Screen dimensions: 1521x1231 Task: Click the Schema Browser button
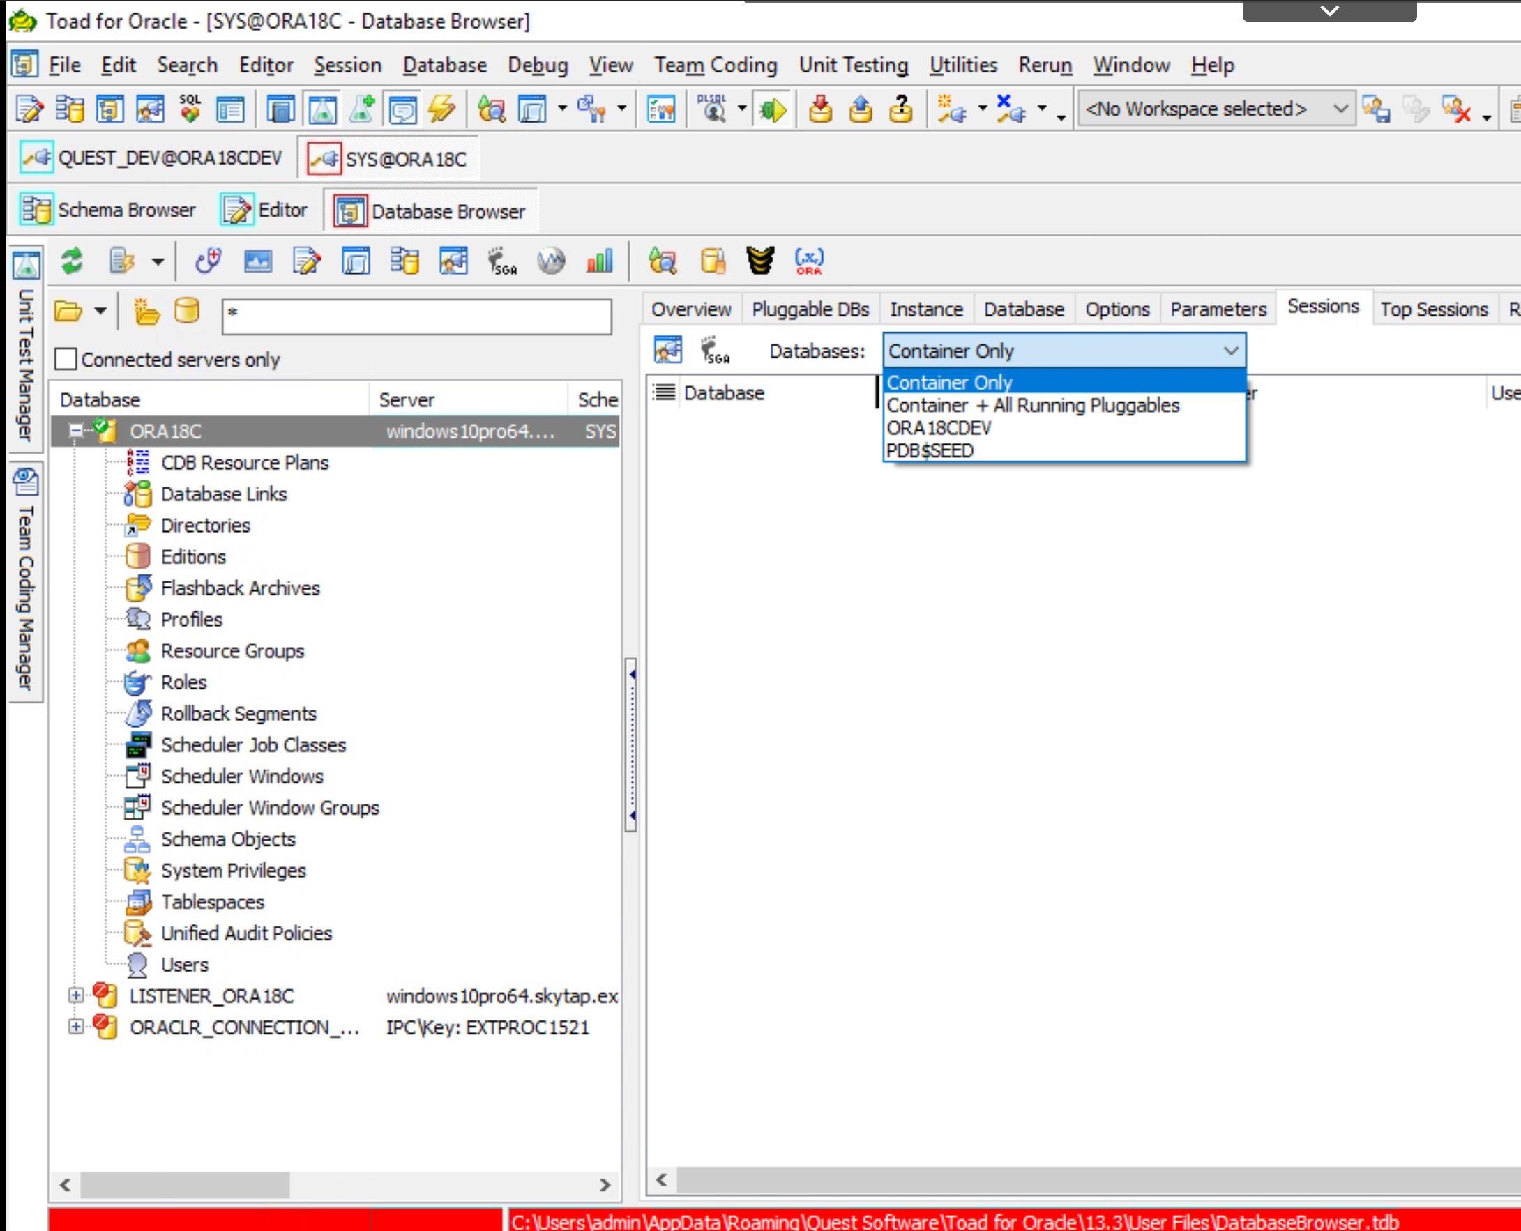tap(113, 210)
